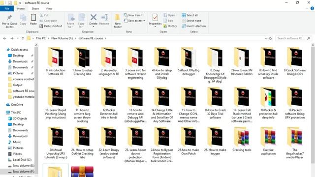Switch to the Share tab

(x=35, y=9)
